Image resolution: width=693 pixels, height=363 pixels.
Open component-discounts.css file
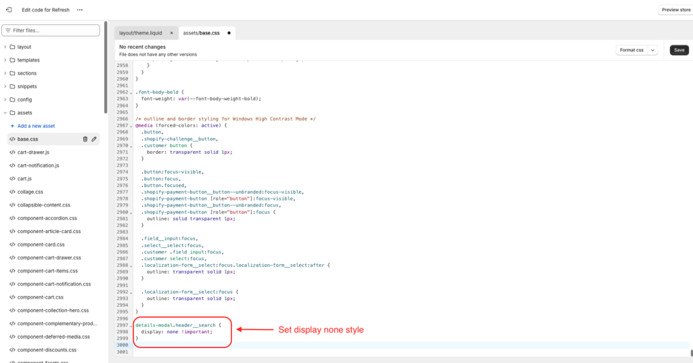point(47,349)
